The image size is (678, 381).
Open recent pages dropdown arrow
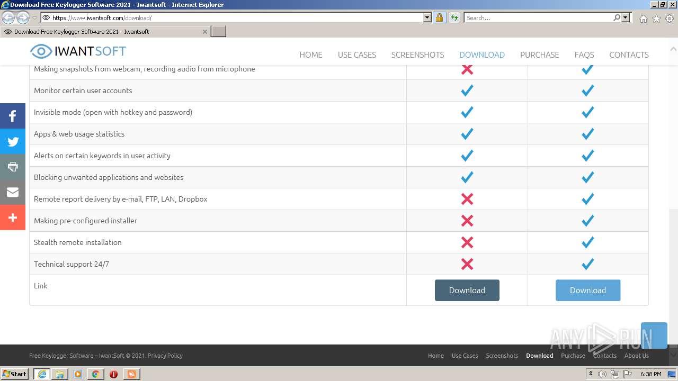34,18
